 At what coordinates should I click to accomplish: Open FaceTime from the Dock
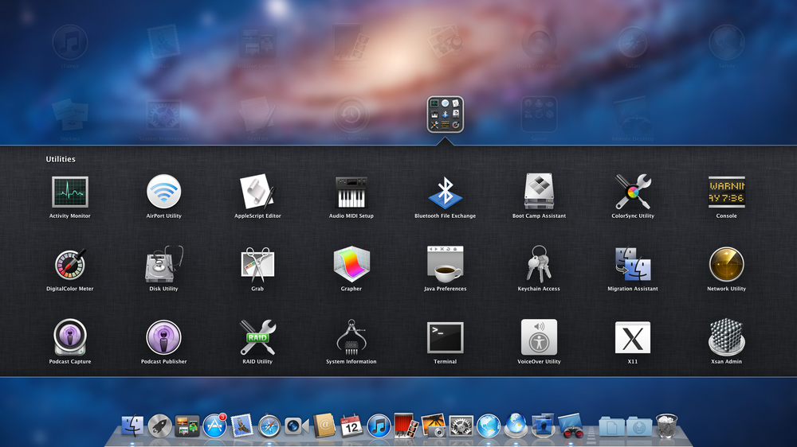296,426
